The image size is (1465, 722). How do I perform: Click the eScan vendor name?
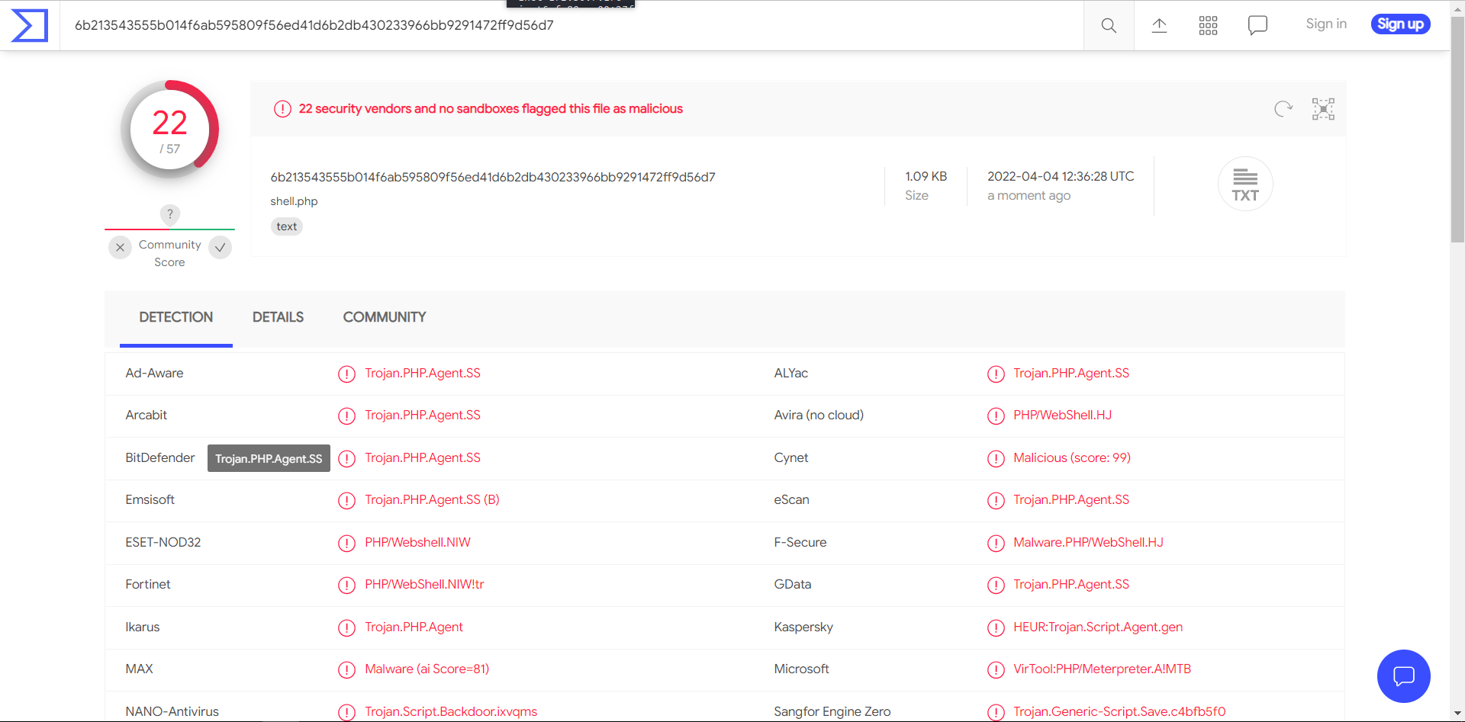[791, 499]
